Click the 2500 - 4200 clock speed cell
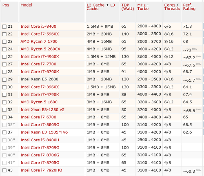 pos(149,140)
